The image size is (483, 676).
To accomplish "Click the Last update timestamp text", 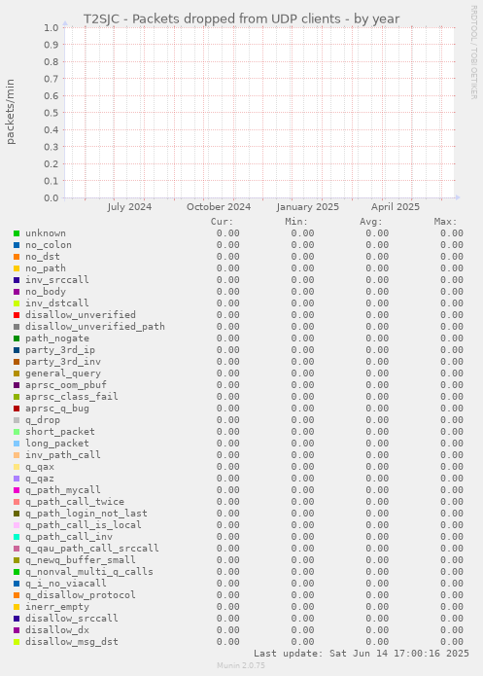I will [x=362, y=654].
